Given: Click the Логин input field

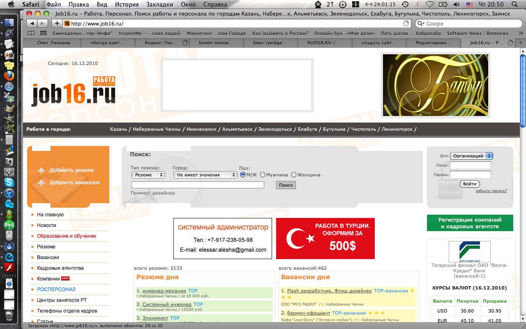Looking at the screenshot, I should [x=470, y=165].
